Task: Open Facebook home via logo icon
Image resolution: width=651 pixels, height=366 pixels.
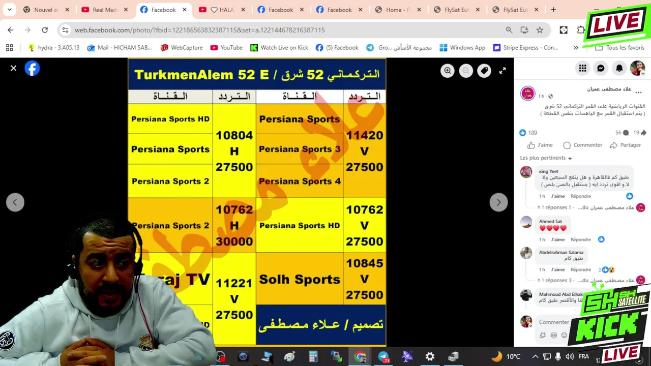Action: (x=32, y=68)
